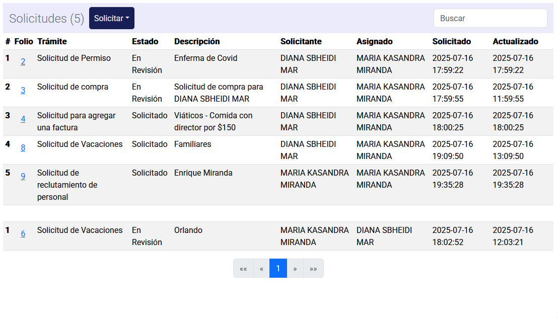Open folio 6 link
The height and width of the screenshot is (318, 558).
coord(23,234)
